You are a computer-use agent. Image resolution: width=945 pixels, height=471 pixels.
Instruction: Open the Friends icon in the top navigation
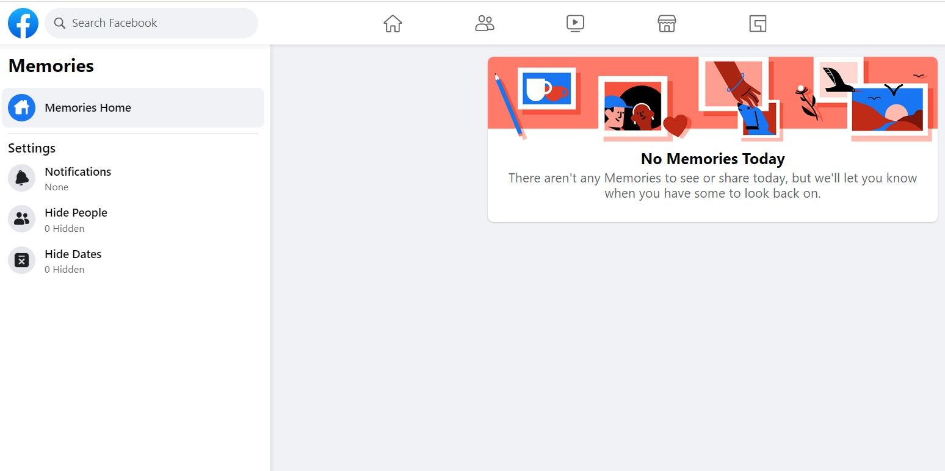(485, 23)
